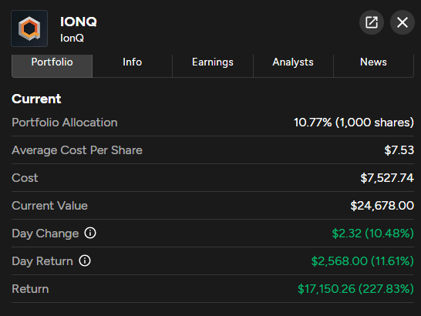Click the IONQ ticker heading
The width and height of the screenshot is (421, 316).
[x=79, y=22]
